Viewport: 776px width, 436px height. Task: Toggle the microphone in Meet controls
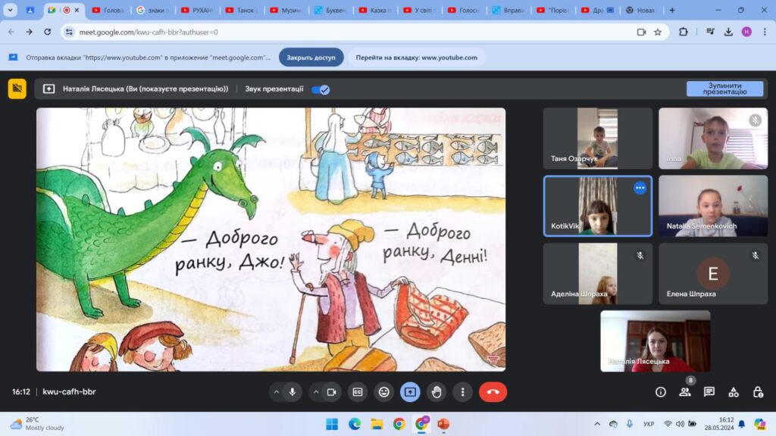pyautogui.click(x=293, y=392)
